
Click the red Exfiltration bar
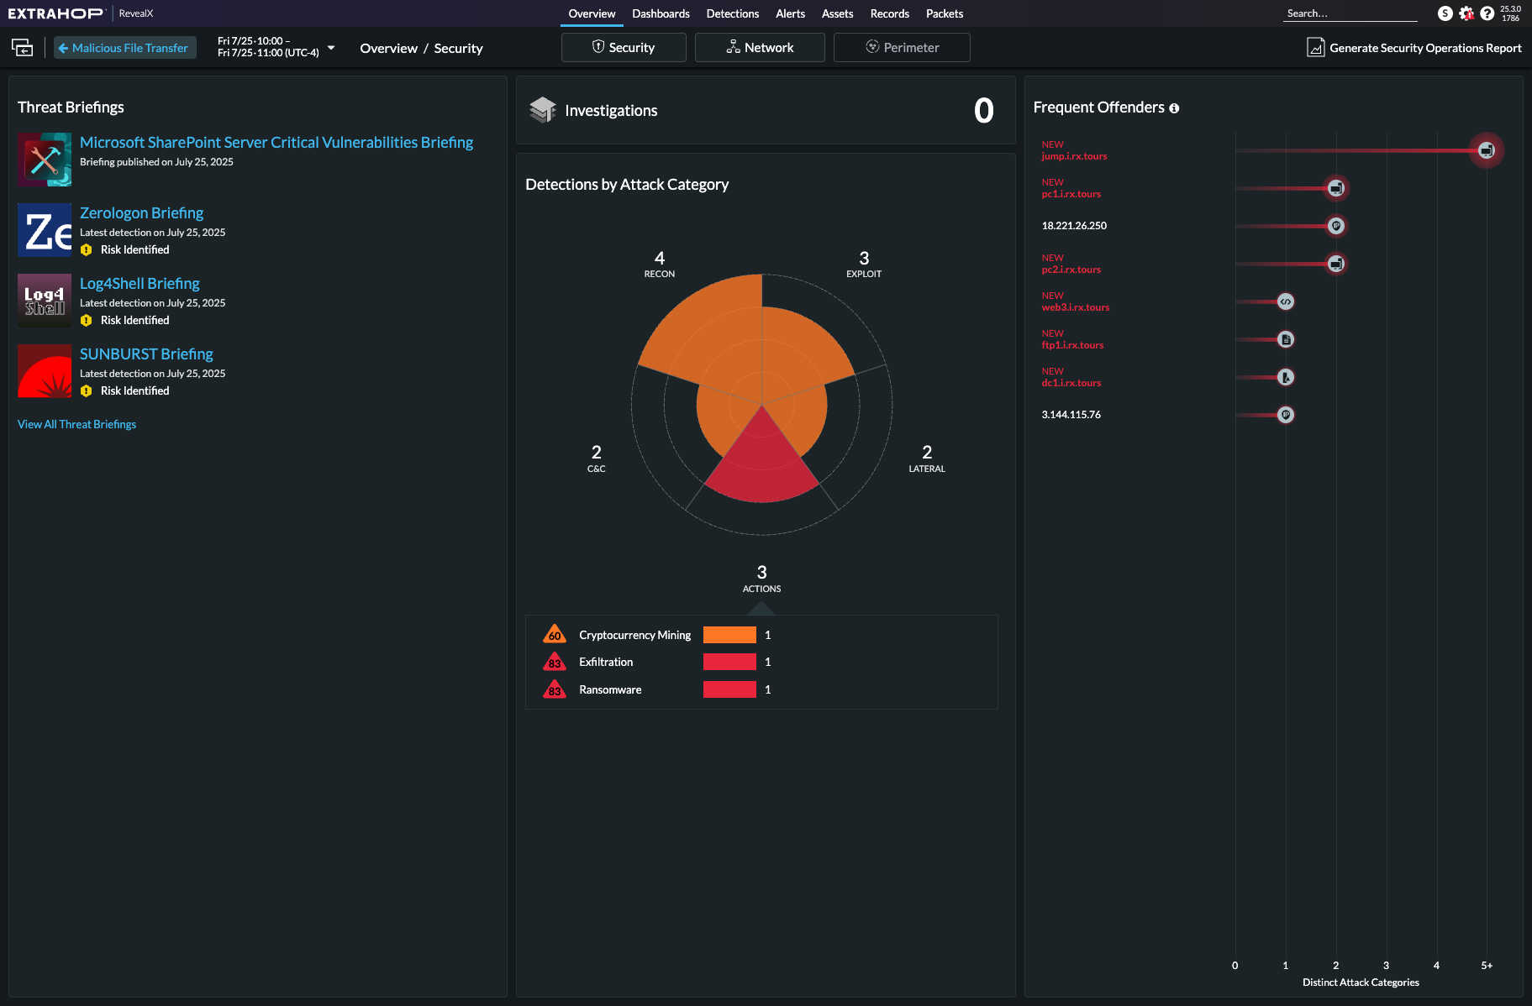pos(729,662)
